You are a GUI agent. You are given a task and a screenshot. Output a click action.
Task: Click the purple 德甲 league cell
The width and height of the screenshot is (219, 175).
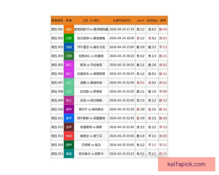click(69, 109)
